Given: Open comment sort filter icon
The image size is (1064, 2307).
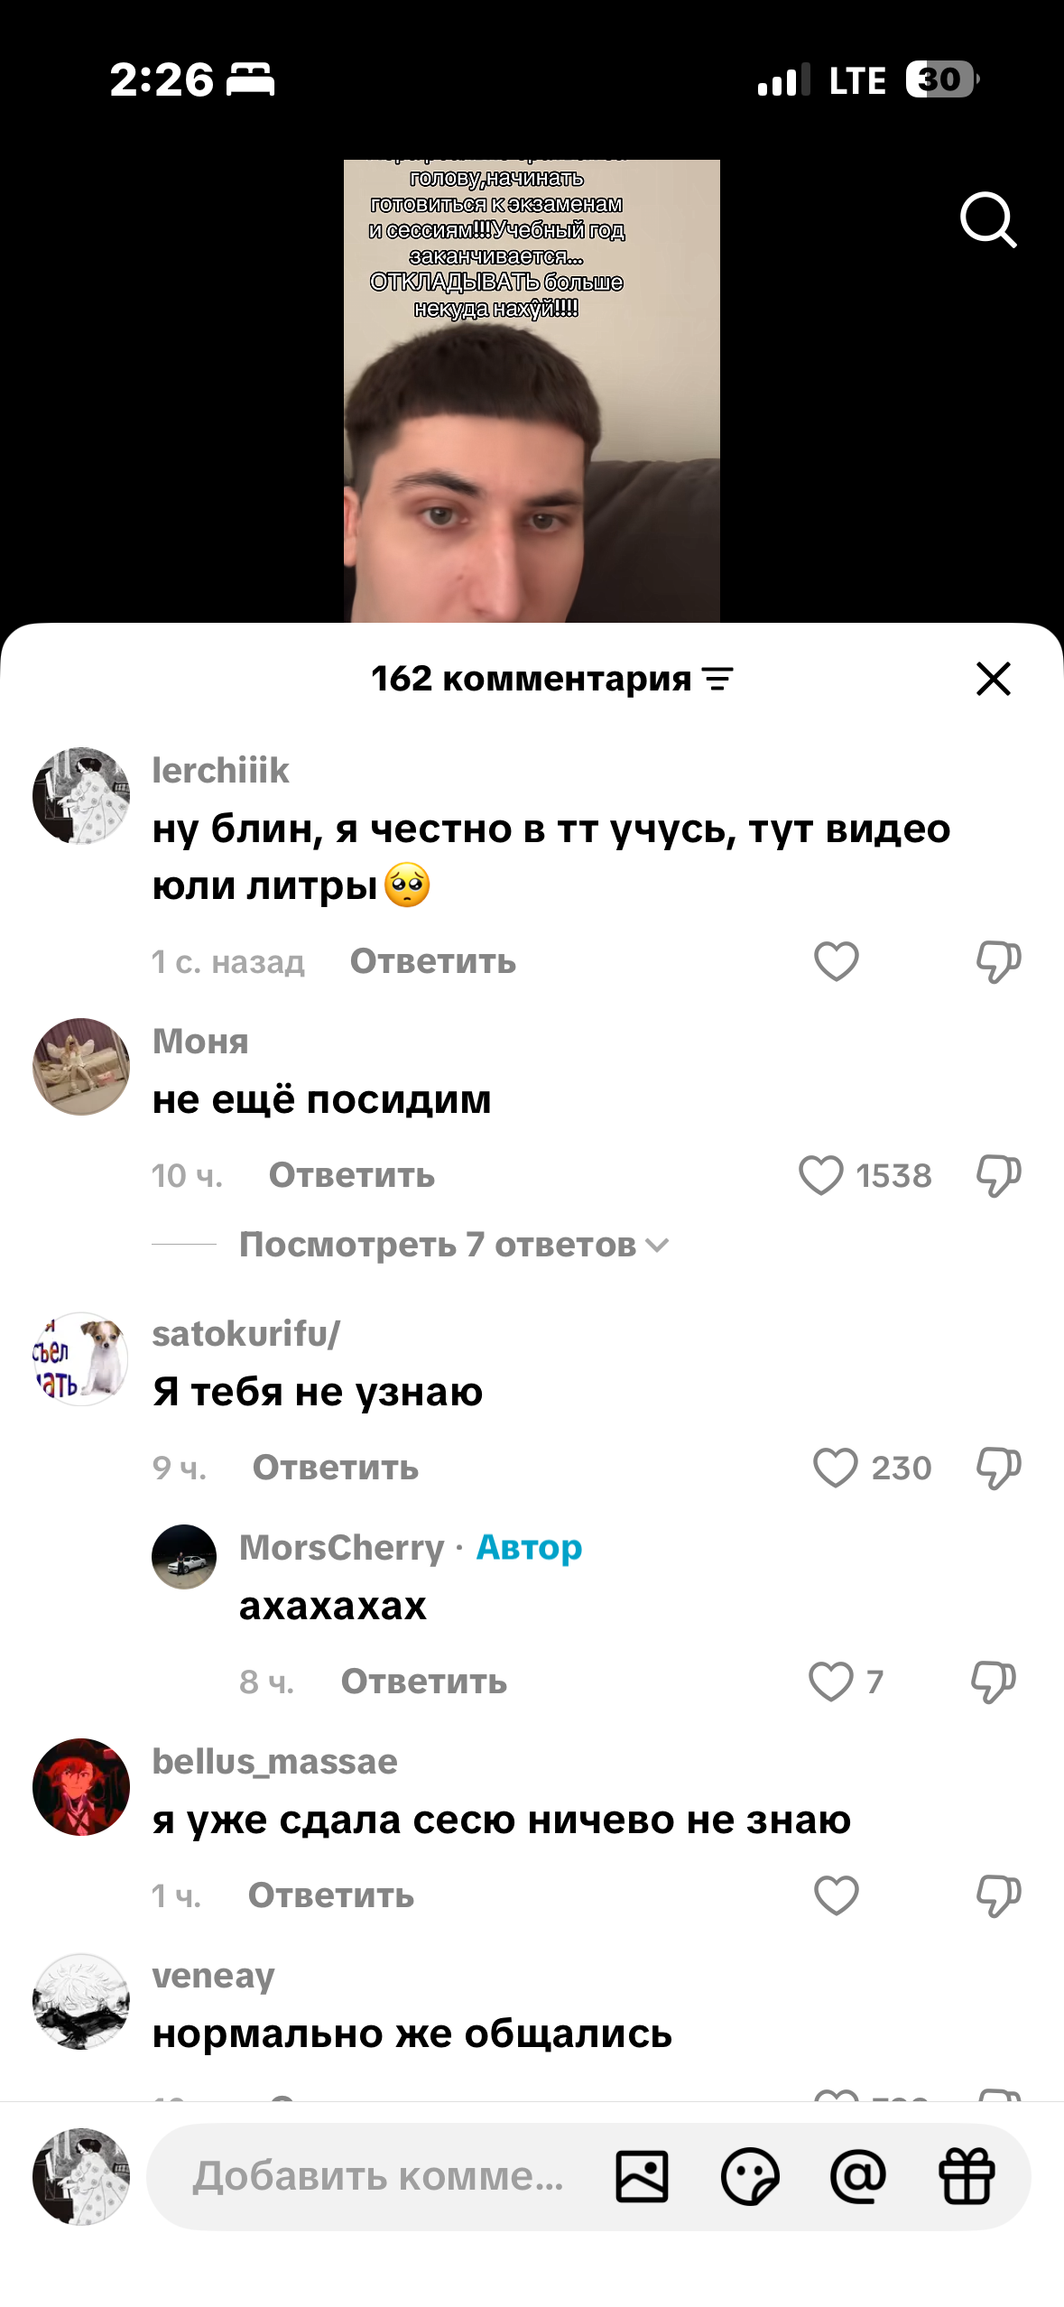Looking at the screenshot, I should click(718, 679).
